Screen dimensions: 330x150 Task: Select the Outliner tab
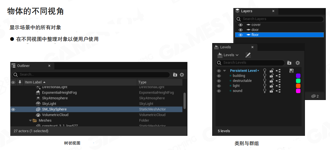23,66
